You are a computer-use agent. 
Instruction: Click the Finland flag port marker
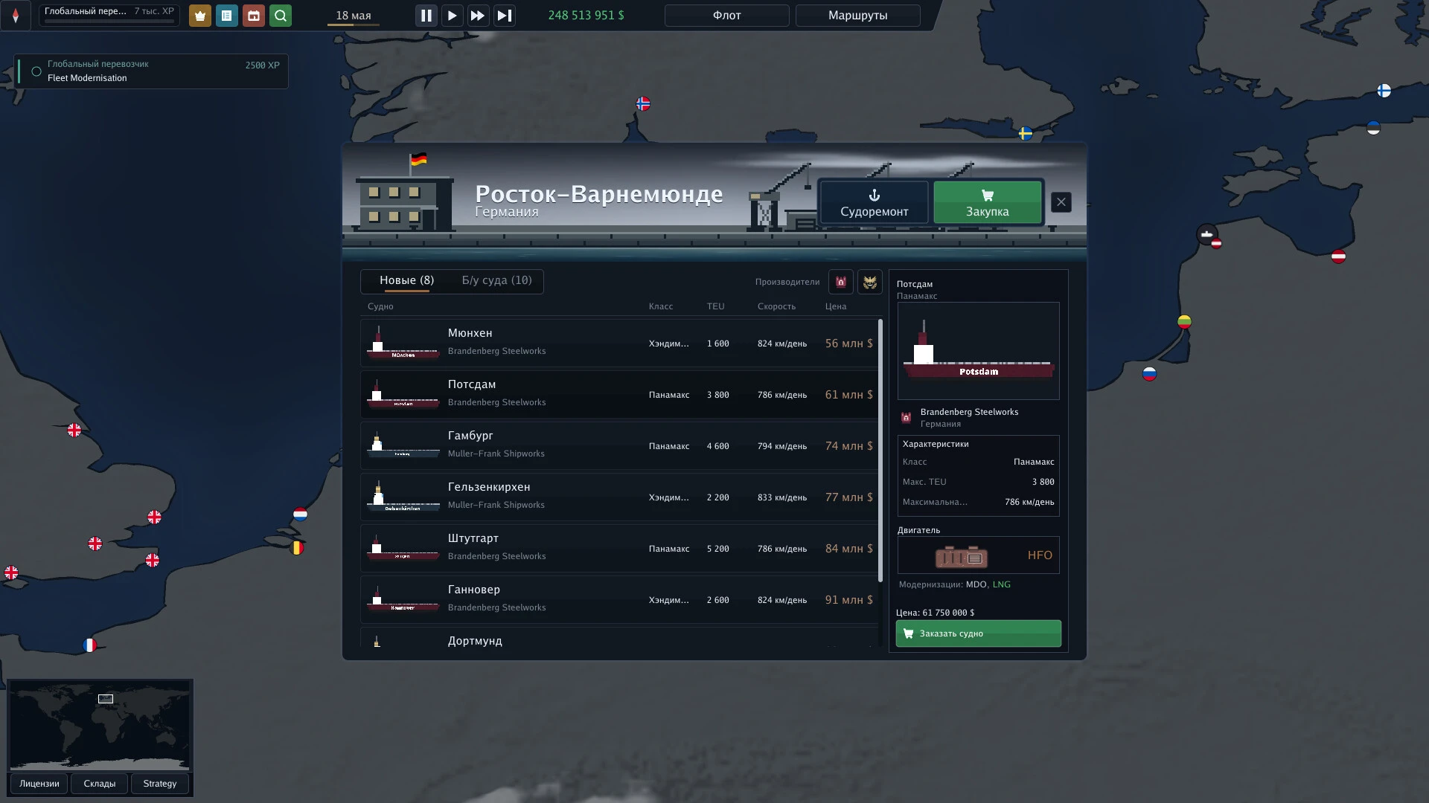pyautogui.click(x=1384, y=91)
